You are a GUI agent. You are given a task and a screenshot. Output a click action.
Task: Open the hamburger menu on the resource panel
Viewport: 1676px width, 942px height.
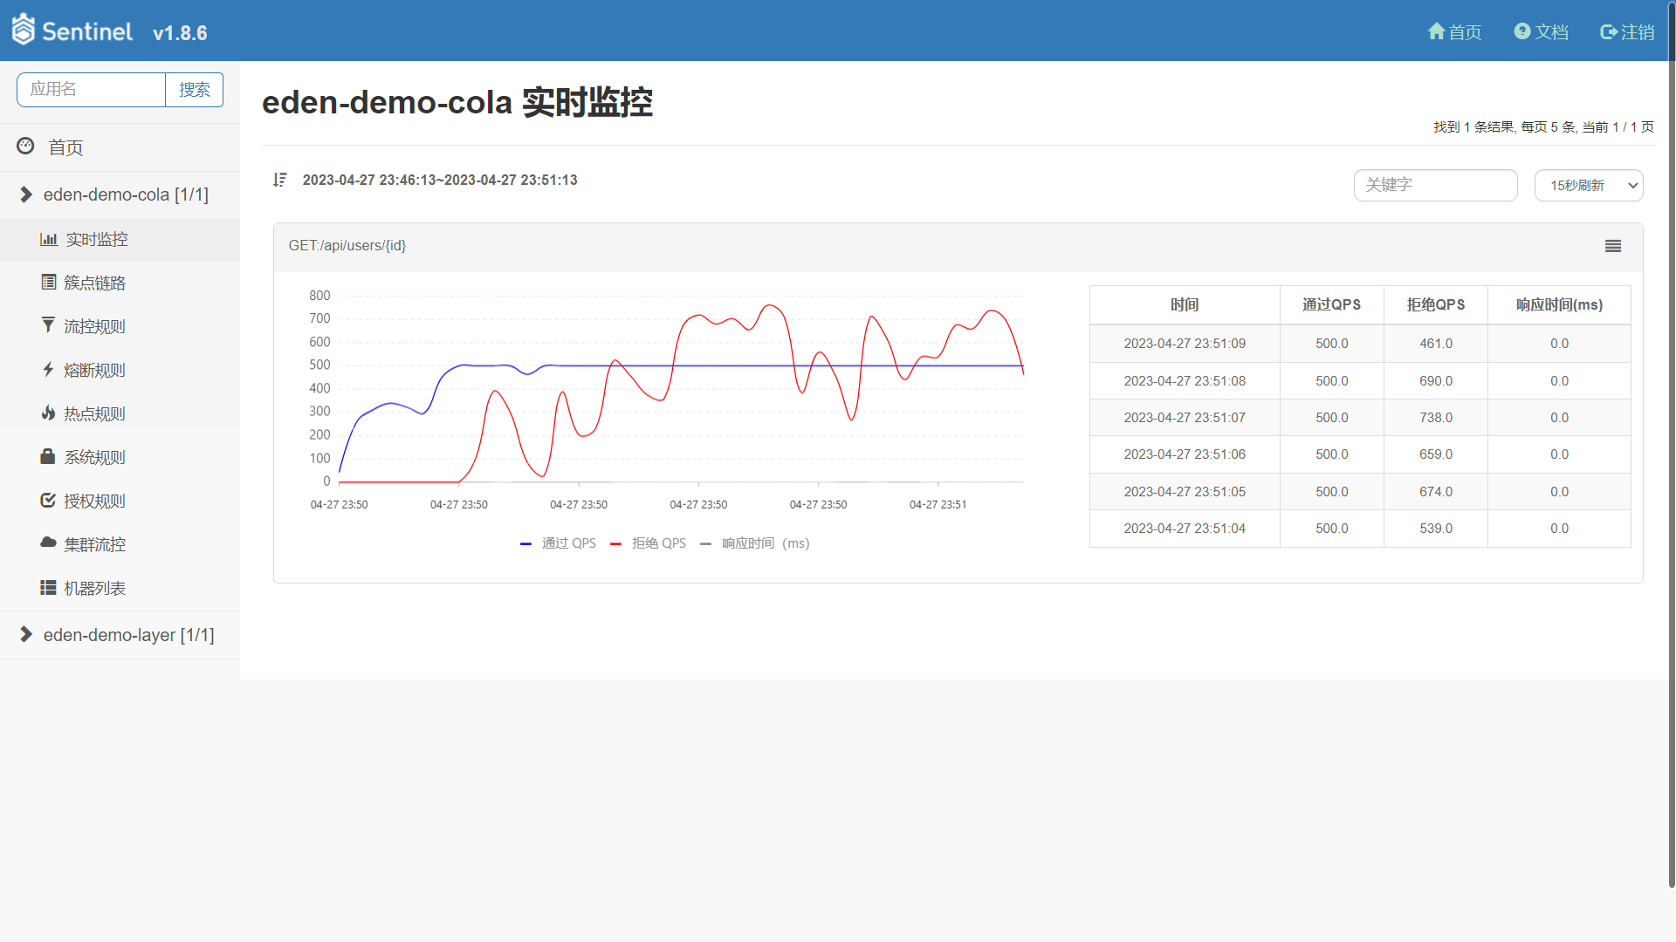(x=1612, y=246)
